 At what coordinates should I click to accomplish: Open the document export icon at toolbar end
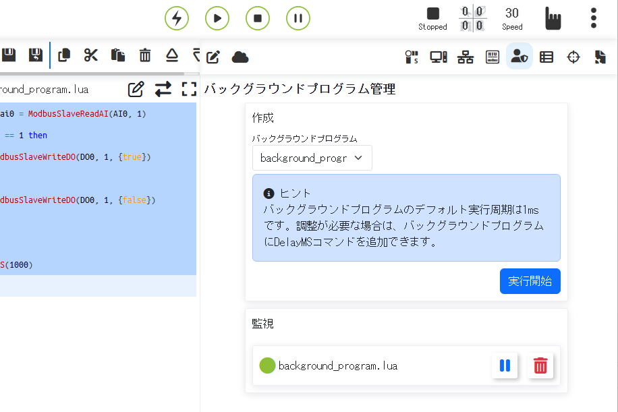[600, 57]
